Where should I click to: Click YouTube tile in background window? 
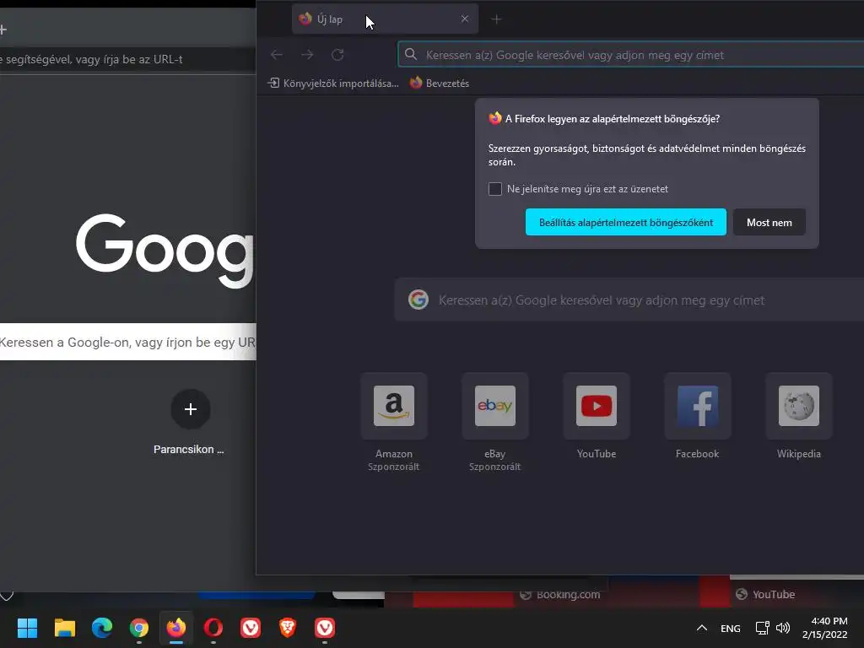pos(766,595)
